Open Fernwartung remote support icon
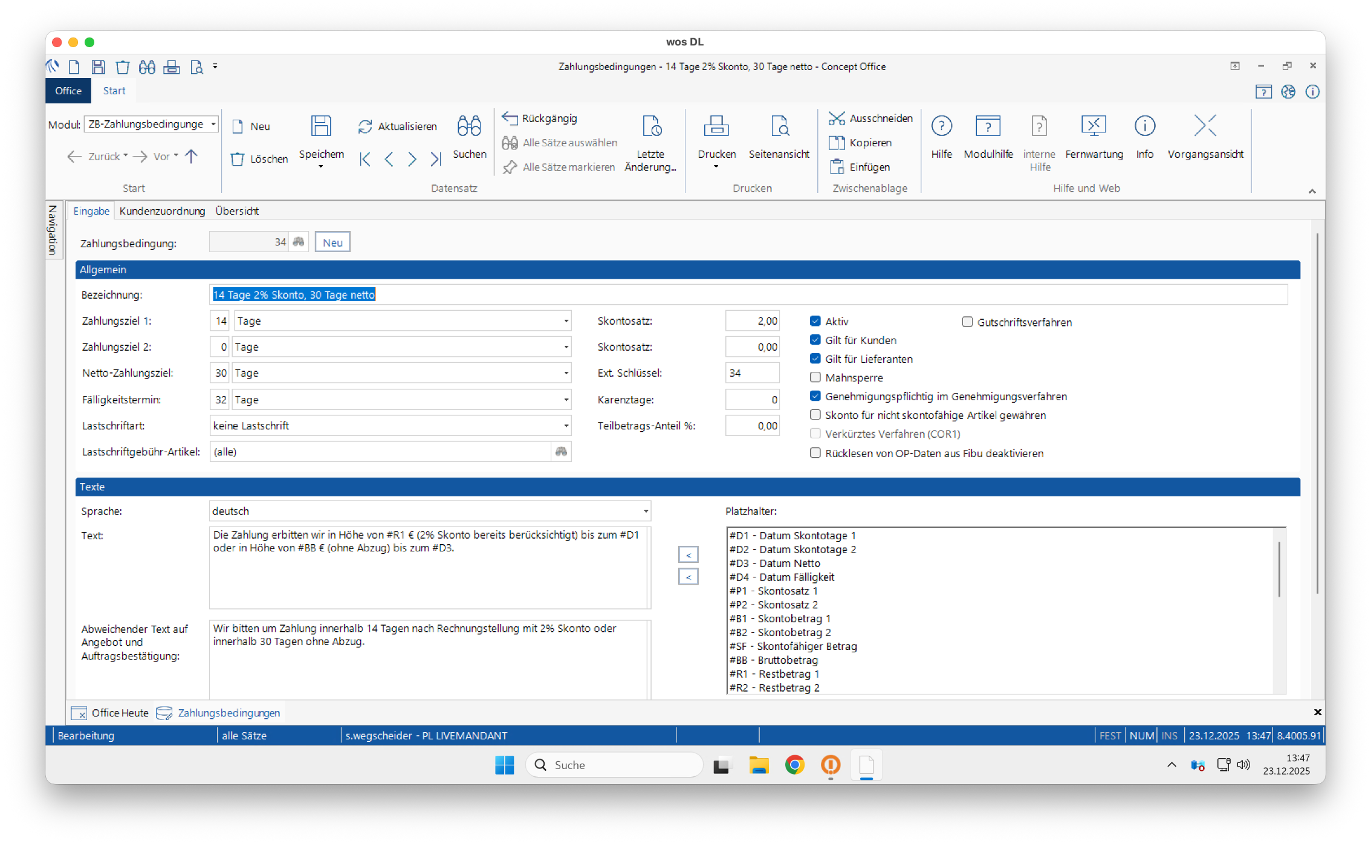This screenshot has width=1371, height=844. tap(1094, 126)
